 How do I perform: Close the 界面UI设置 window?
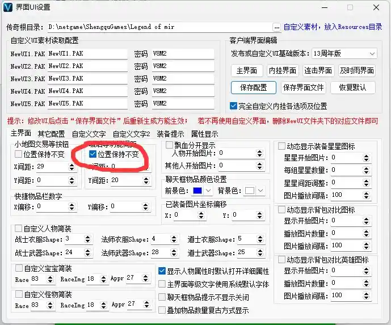[376, 7]
